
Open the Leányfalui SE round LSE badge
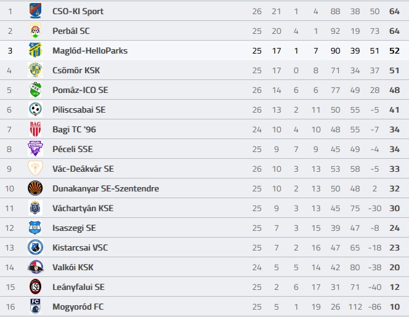coord(35,287)
